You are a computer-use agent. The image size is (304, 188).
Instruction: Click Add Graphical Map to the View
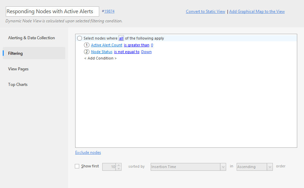coord(257,11)
